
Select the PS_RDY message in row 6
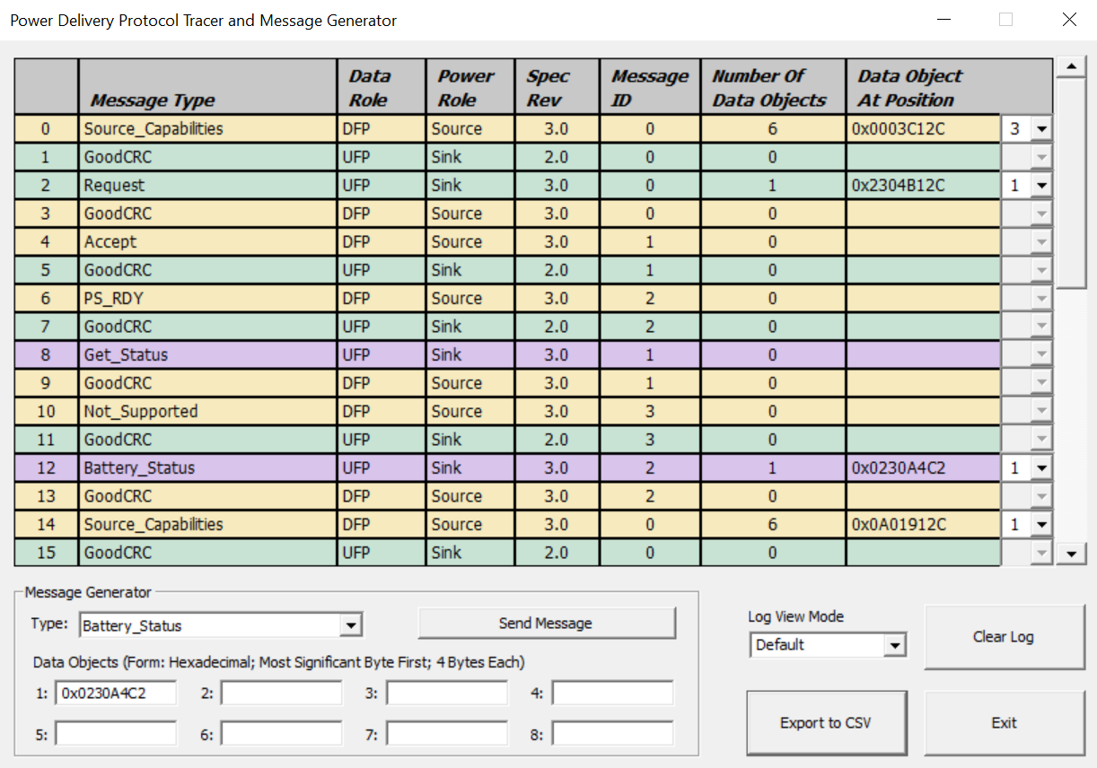coord(208,298)
